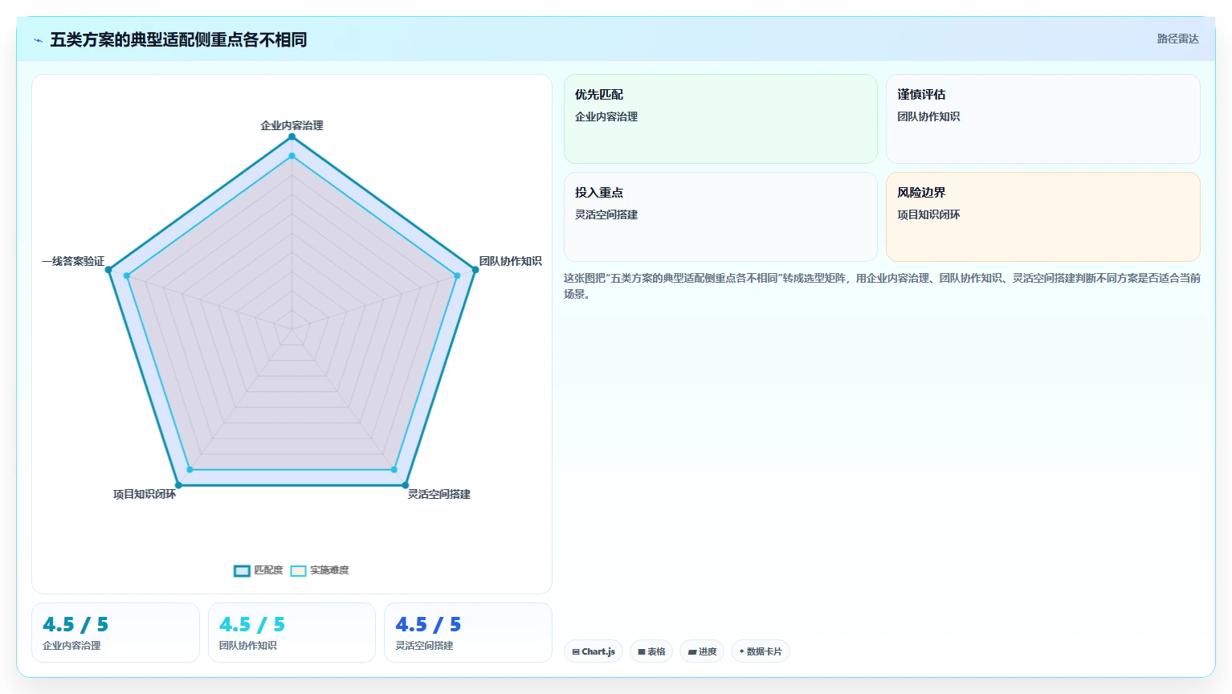Click the inner 实施难度 point on 一线答案验证 axis

tap(127, 276)
